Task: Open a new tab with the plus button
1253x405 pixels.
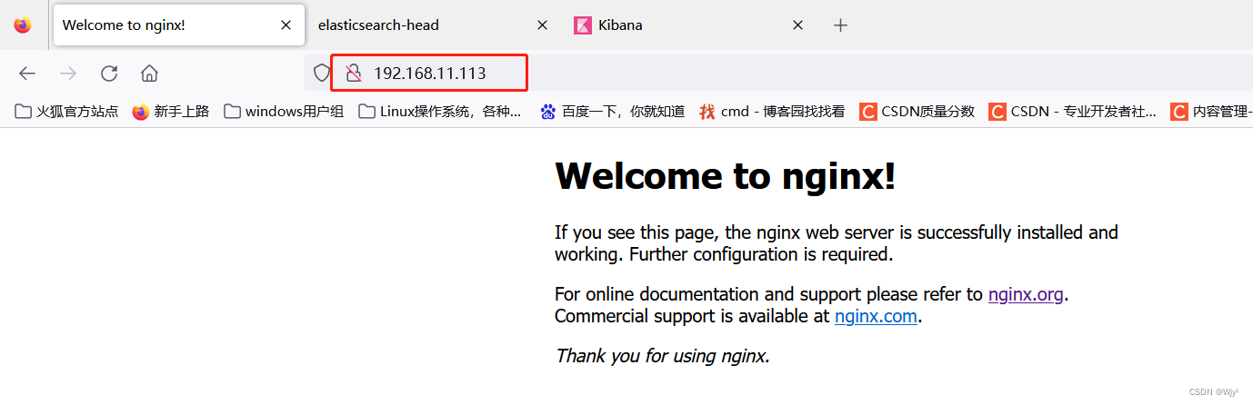Action: 841,25
